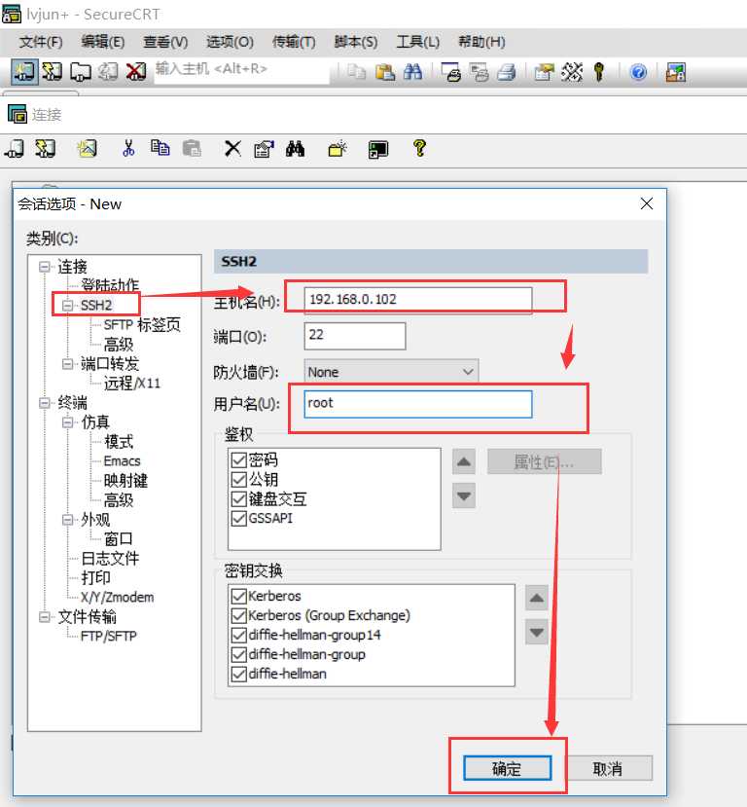Open the 传输(T) menu
Image resolution: width=747 pixels, height=807 pixels.
tap(294, 42)
